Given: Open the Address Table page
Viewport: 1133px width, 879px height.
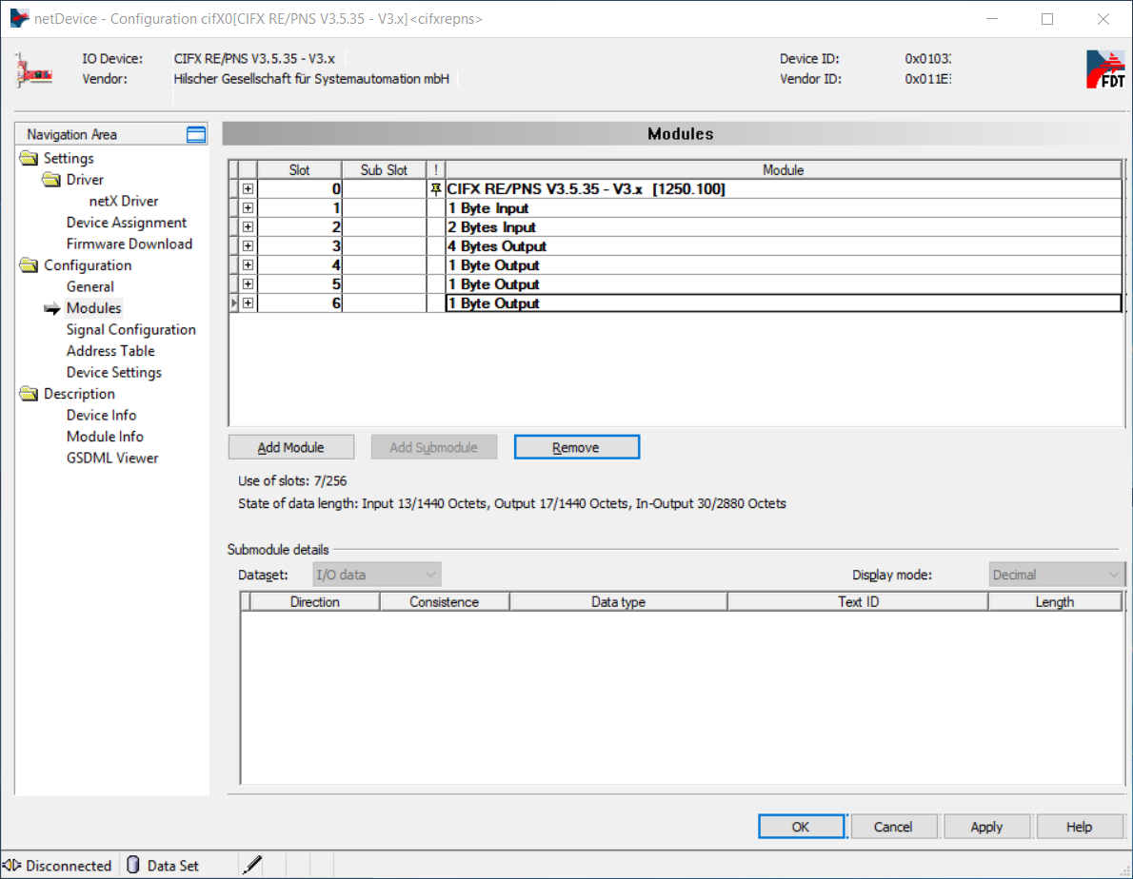Looking at the screenshot, I should click(x=110, y=351).
